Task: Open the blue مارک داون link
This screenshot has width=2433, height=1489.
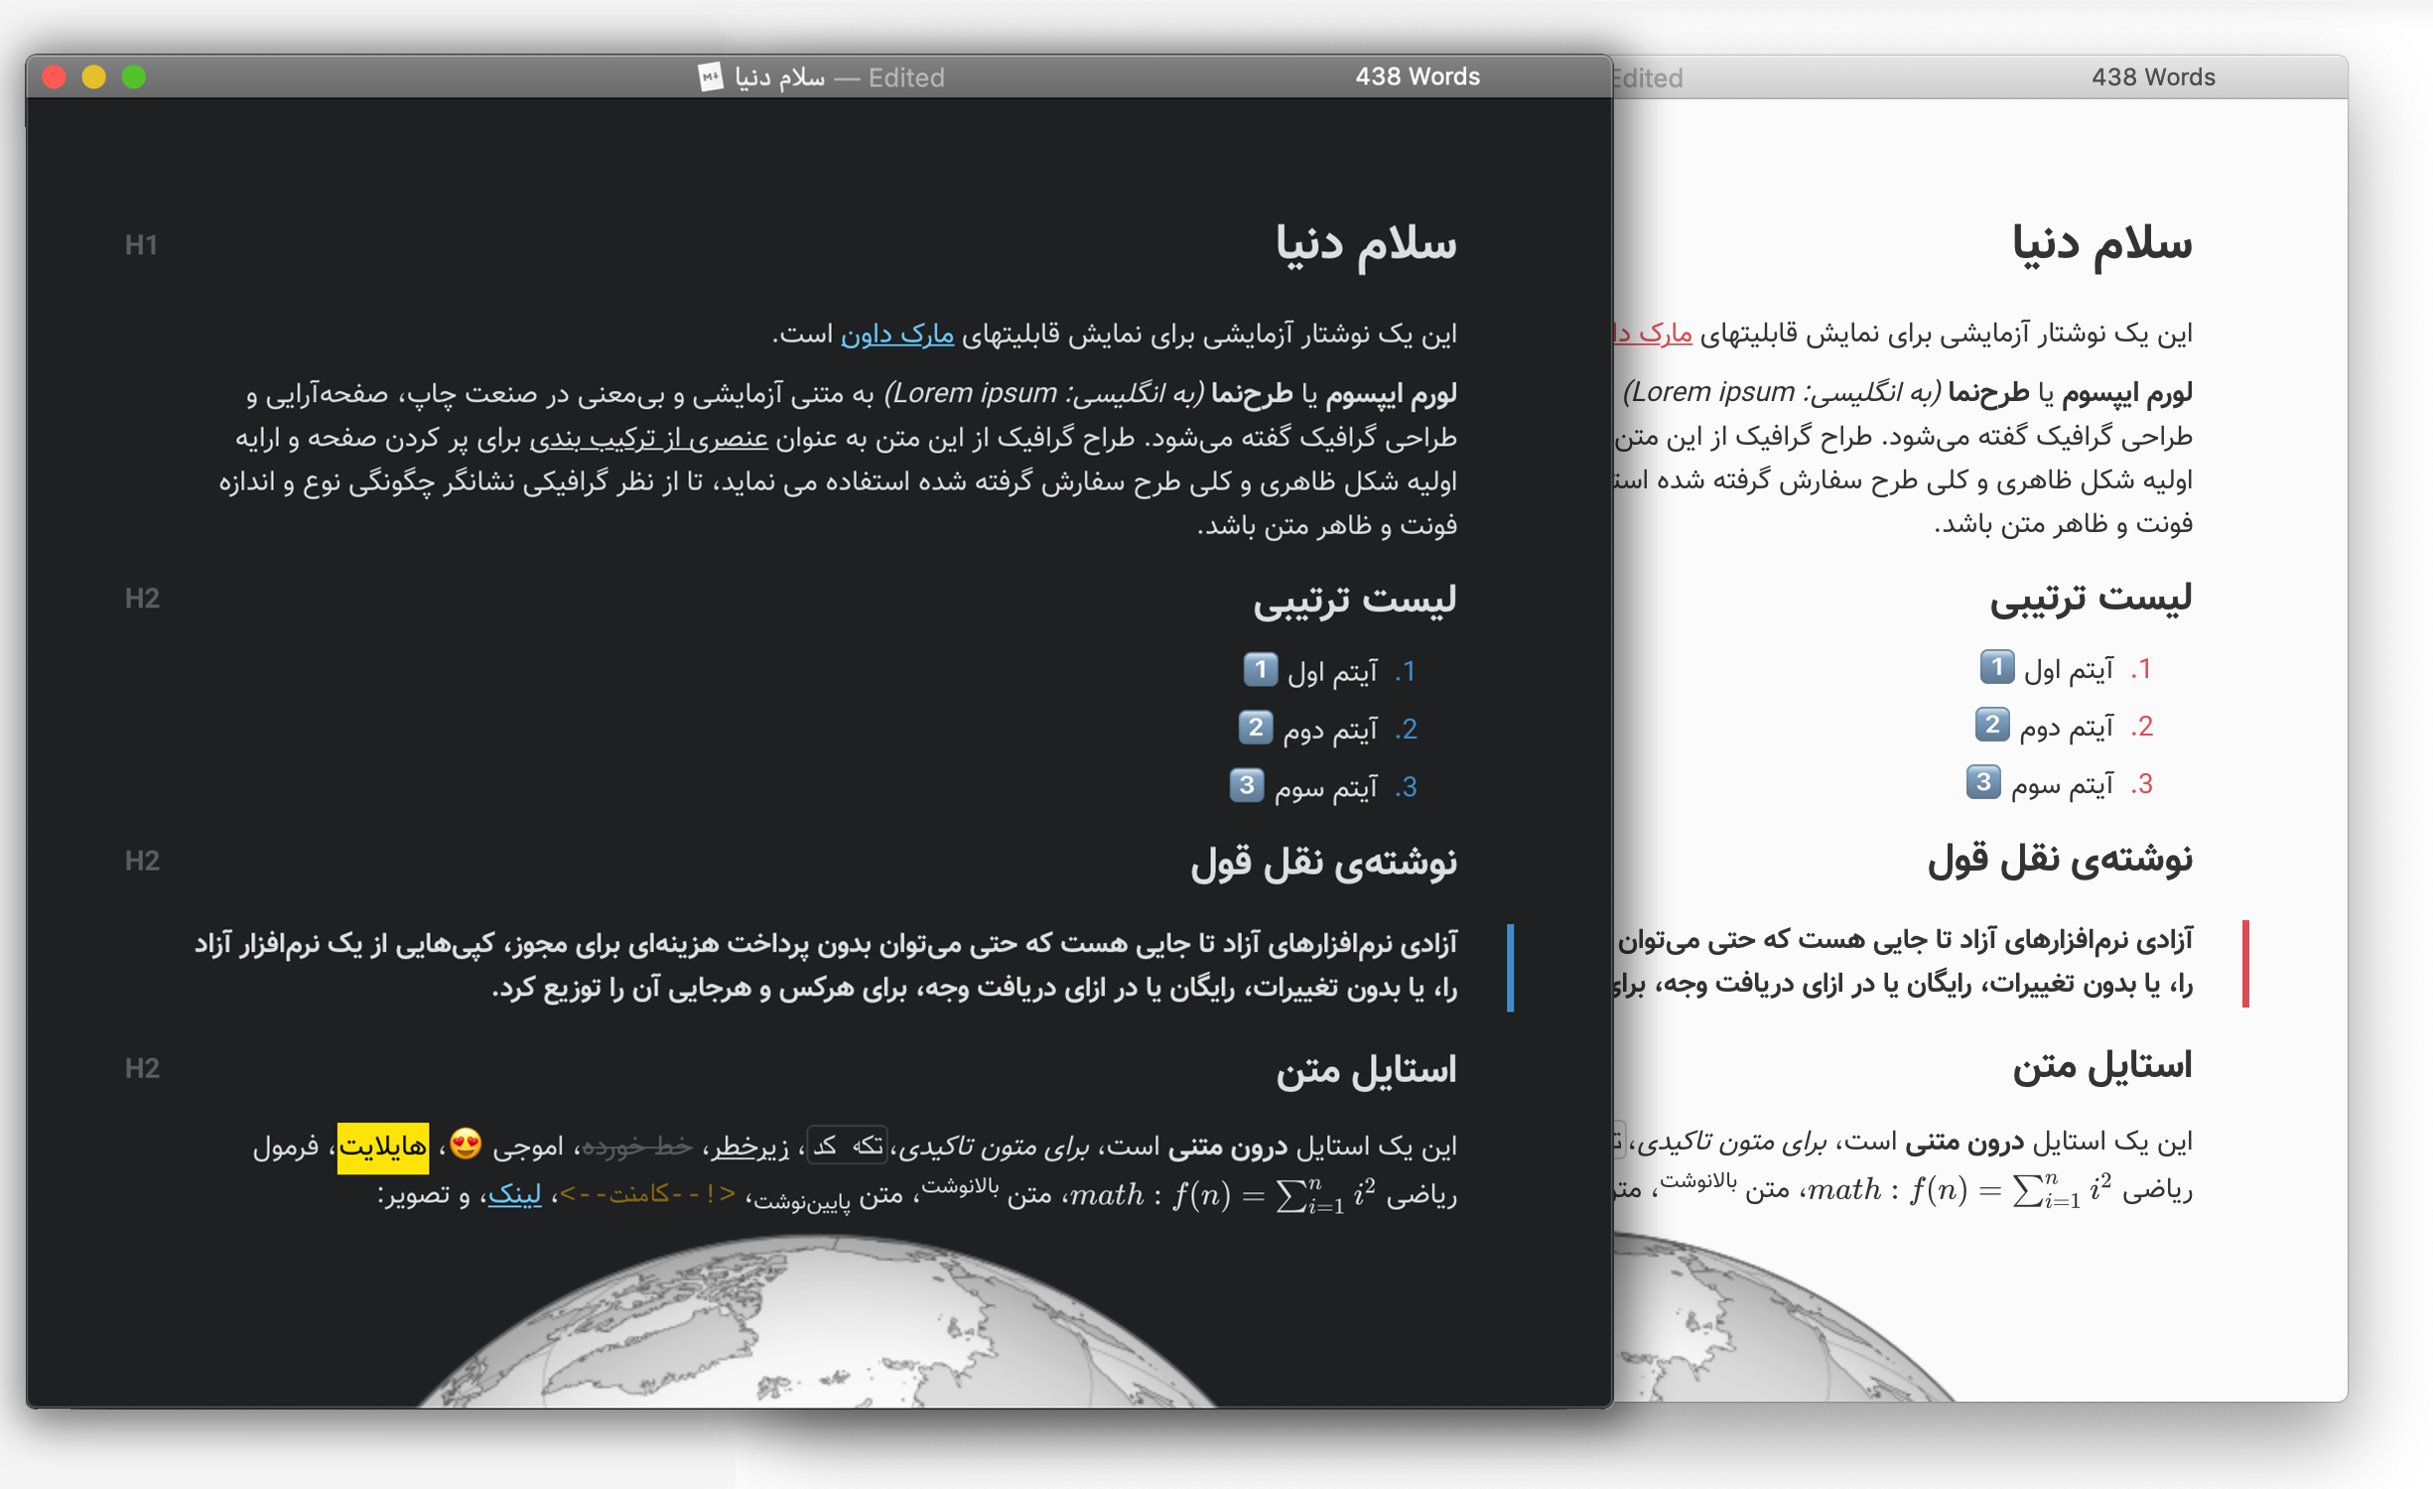Action: coord(896,335)
